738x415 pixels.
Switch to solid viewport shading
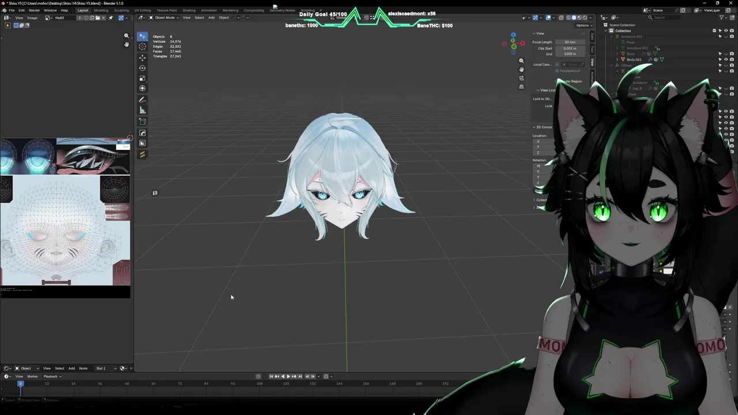(x=574, y=18)
